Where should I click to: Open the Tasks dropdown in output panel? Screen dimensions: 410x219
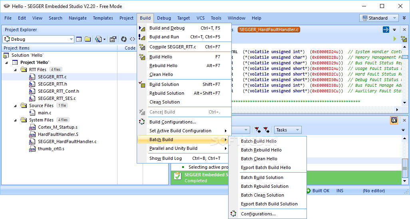287,130
